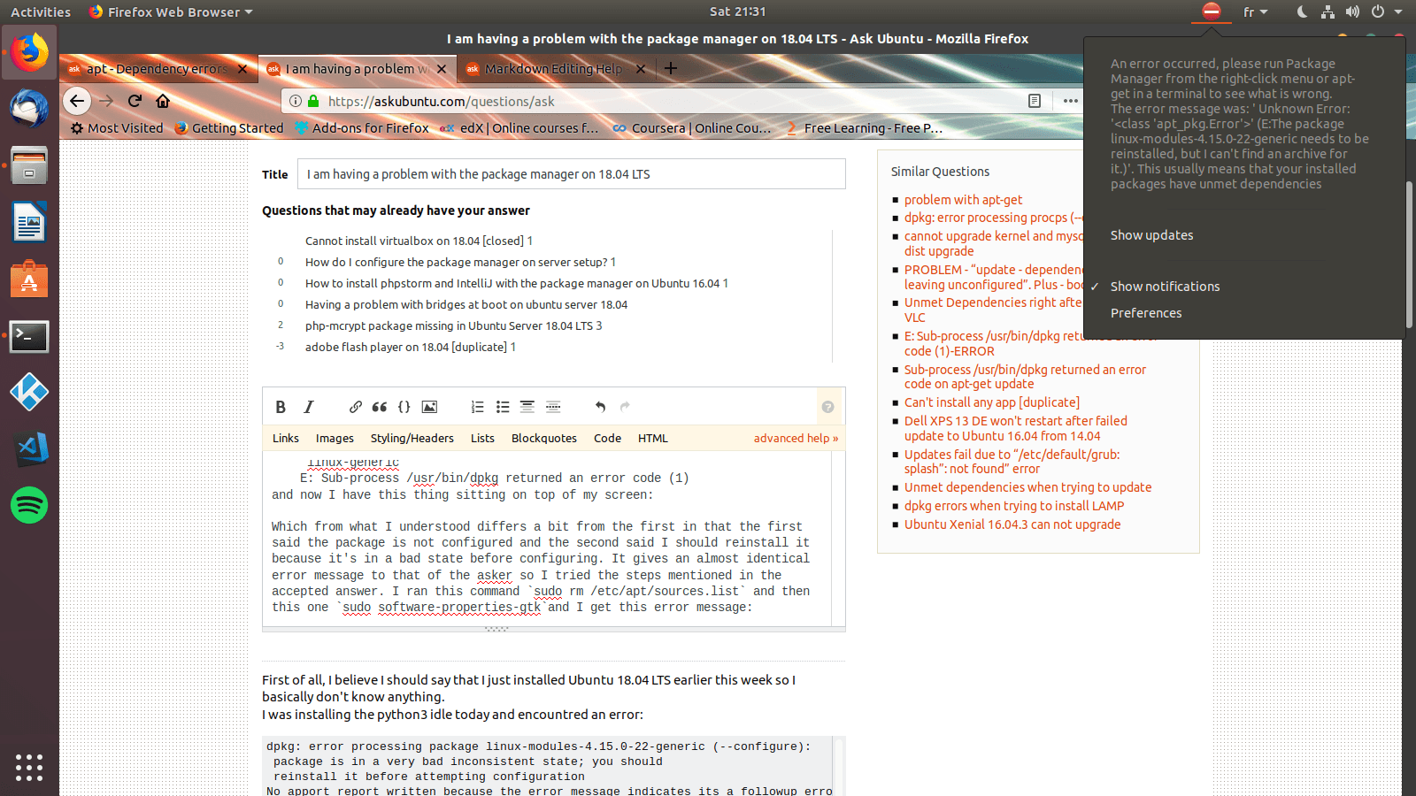Screen dimensions: 1416x796
Task: Open the page actions three-dot menu
Action: point(1071,101)
